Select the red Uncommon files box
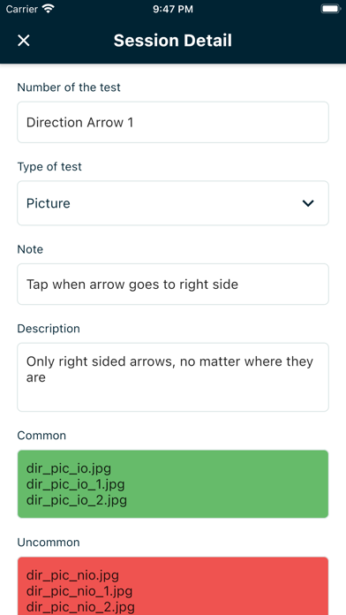The width and height of the screenshot is (346, 615). pos(173,586)
